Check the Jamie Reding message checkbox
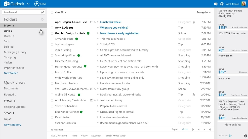The width and height of the screenshot is (248, 139). click(52, 50)
